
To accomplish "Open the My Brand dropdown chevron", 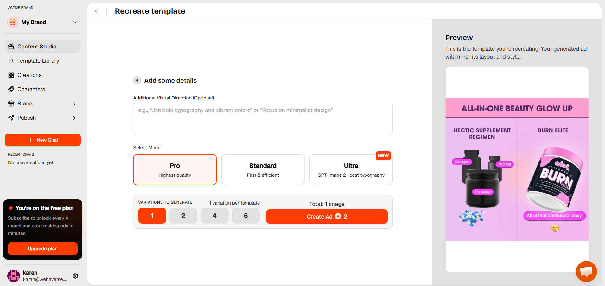I will coord(75,22).
